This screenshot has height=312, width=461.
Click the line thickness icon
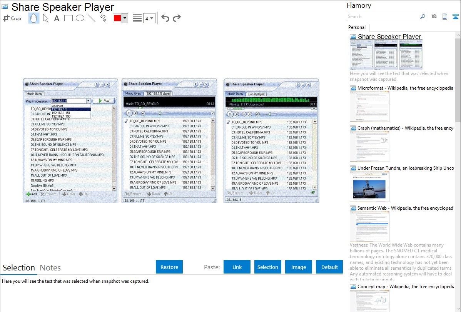(x=137, y=18)
